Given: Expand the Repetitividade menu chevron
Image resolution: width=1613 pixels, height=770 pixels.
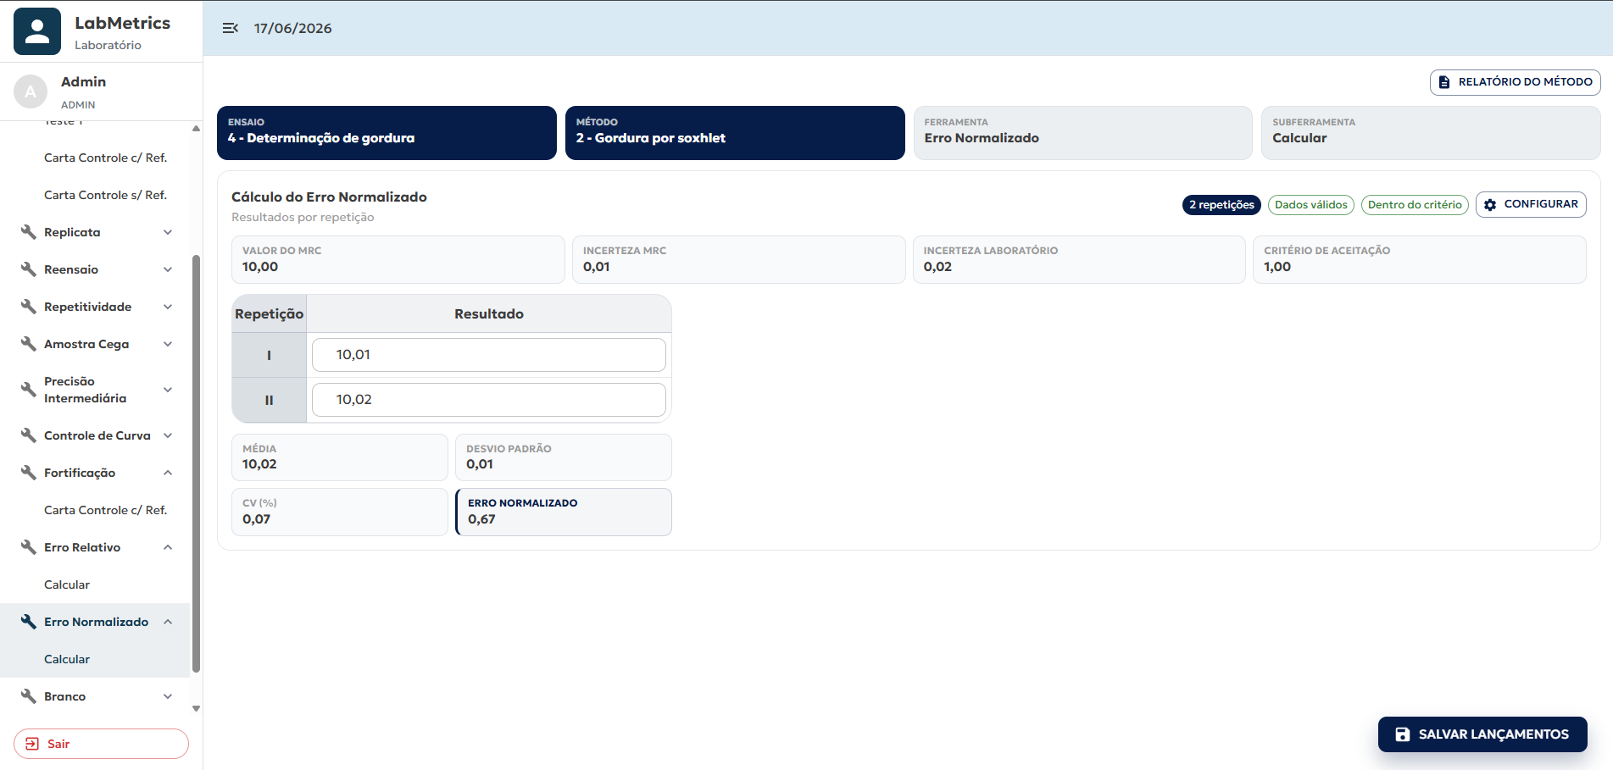Looking at the screenshot, I should pyautogui.click(x=168, y=307).
